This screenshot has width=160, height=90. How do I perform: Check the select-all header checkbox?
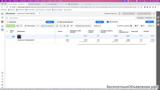pos(7,31)
